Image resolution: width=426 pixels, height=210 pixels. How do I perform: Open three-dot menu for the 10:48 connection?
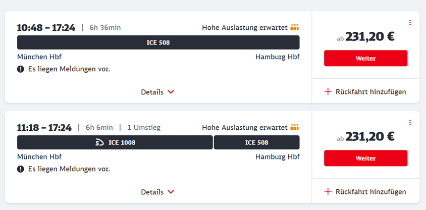[x=410, y=23]
